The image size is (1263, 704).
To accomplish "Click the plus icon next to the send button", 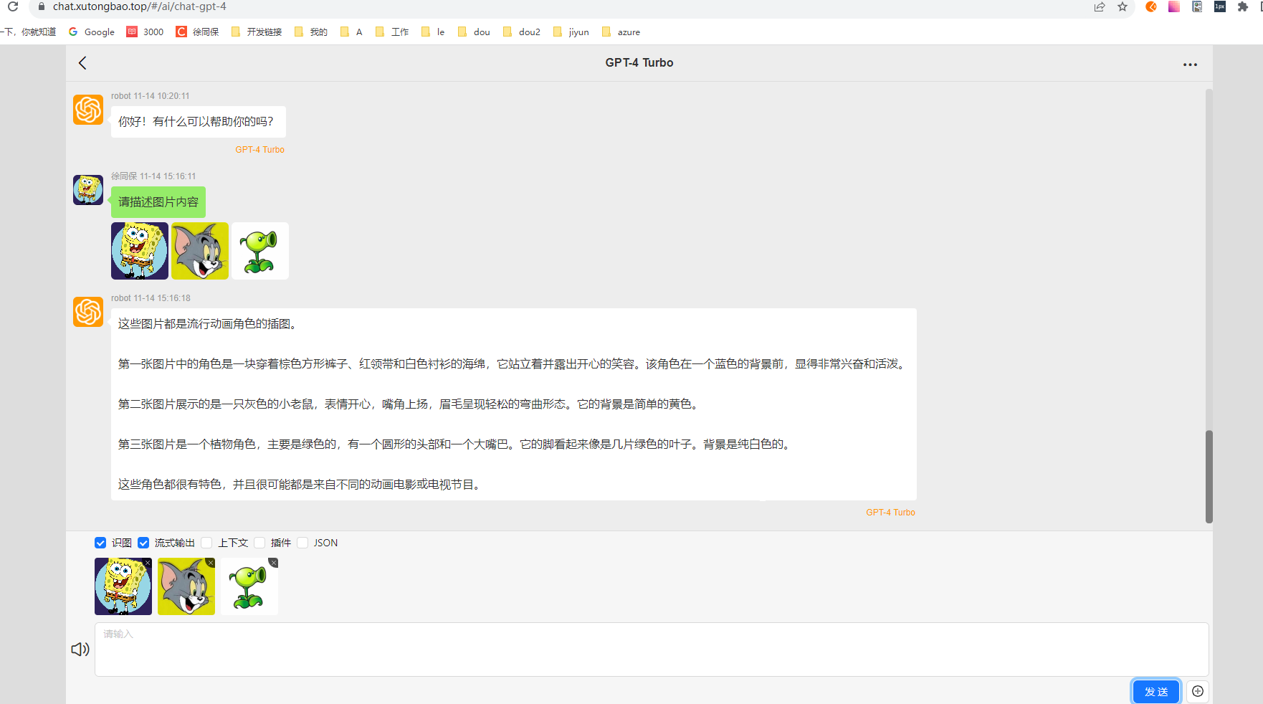I will pos(1196,690).
